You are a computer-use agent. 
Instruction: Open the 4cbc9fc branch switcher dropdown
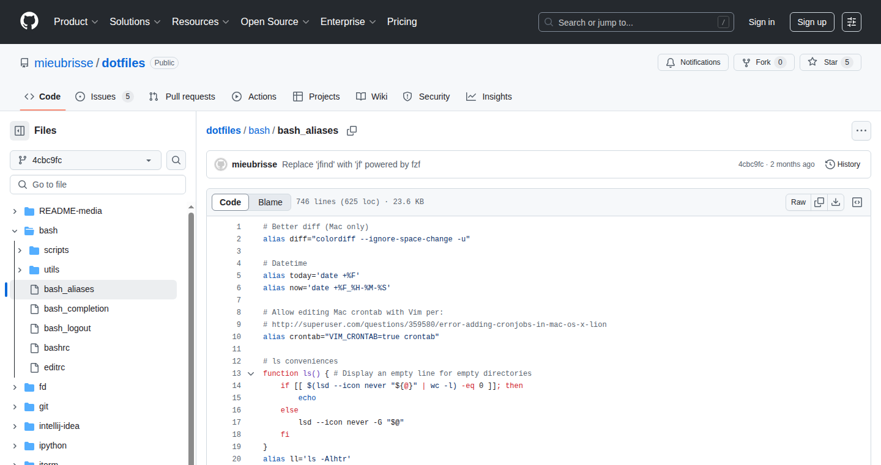coord(86,160)
